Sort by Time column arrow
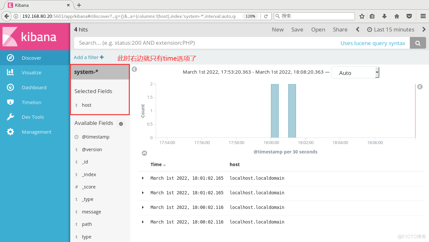 [165, 165]
